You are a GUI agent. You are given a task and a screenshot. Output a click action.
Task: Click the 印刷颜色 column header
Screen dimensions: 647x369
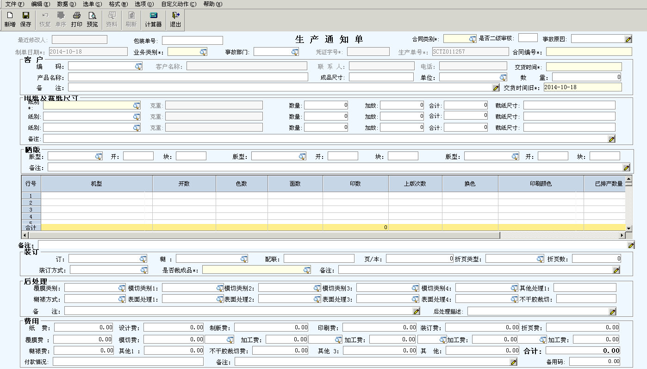point(541,184)
